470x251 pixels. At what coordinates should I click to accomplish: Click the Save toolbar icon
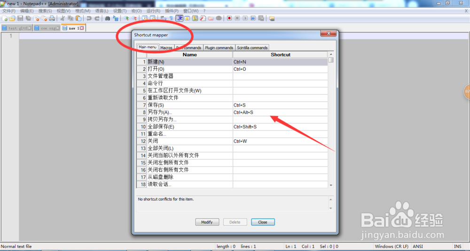coord(20,18)
